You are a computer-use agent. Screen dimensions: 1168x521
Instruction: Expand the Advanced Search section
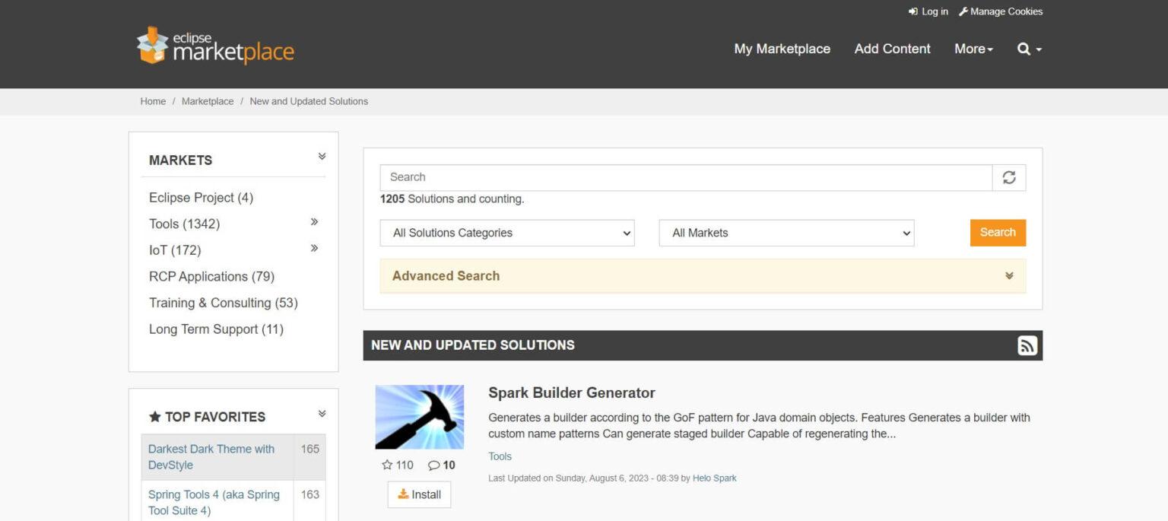(703, 276)
